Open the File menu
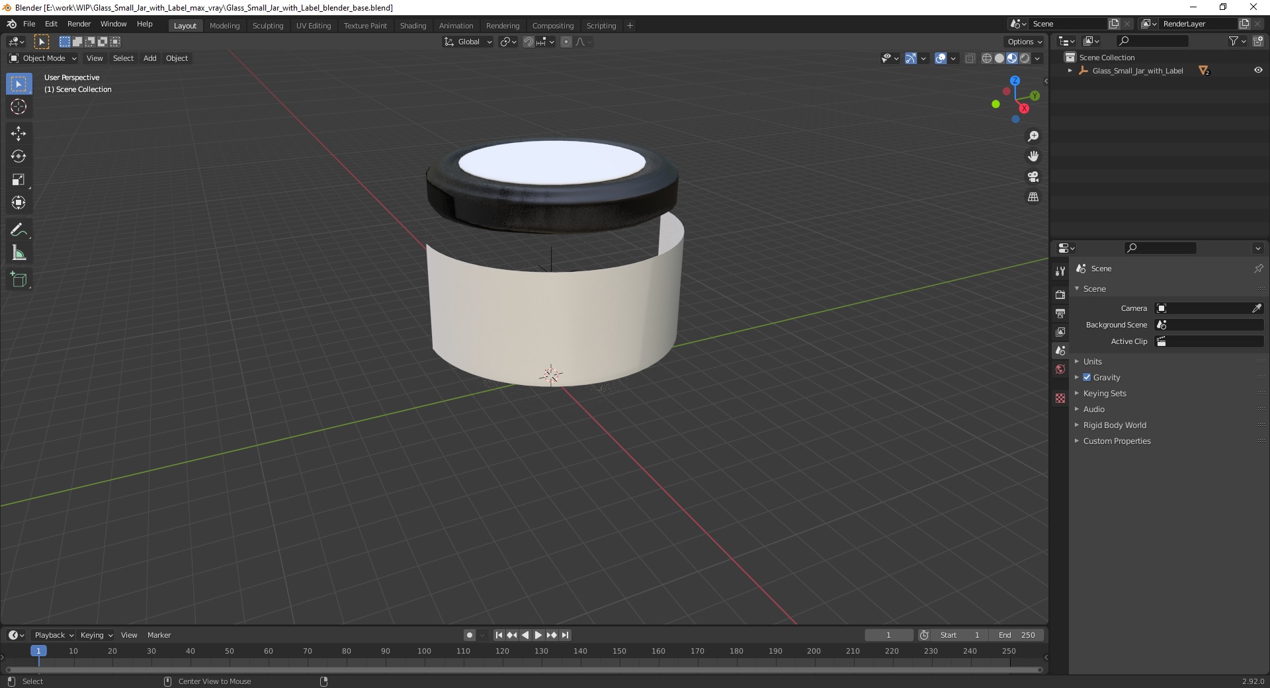Image resolution: width=1270 pixels, height=688 pixels. click(29, 24)
